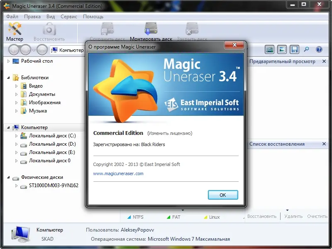Screen dimensions: 332x249
Task: Expand the Изображения library node
Action: tap(16, 103)
